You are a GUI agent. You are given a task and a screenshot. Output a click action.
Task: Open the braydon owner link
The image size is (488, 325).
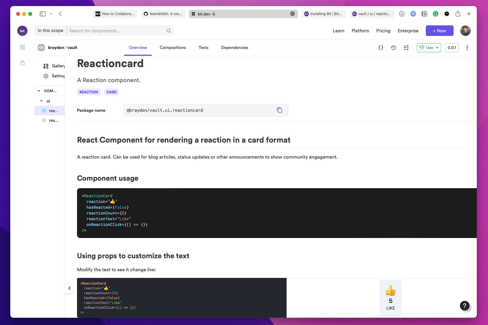pos(56,48)
